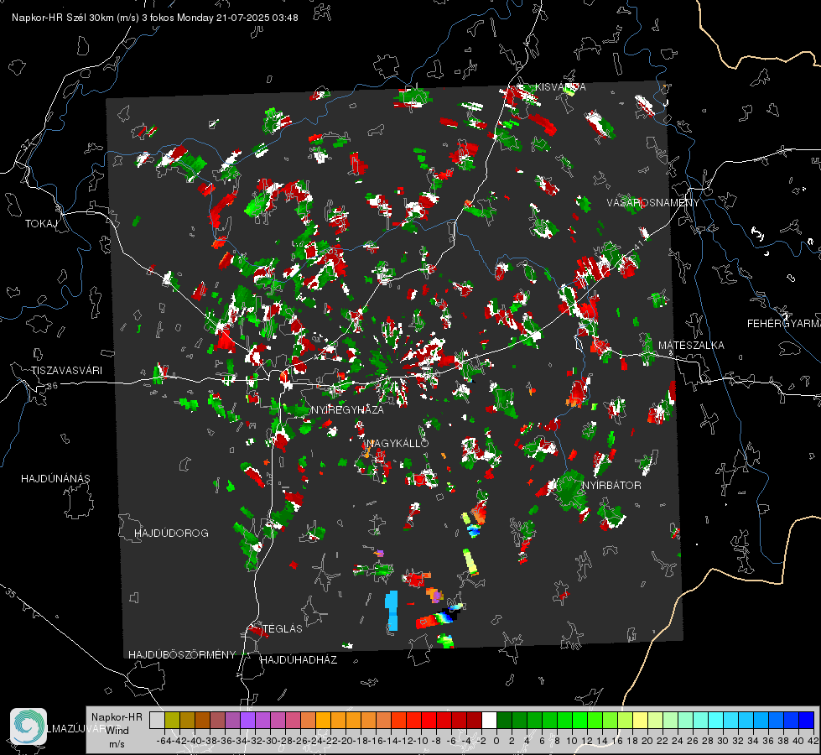The width and height of the screenshot is (821, 755).
Task: Select the cyan swatch between 28 and 30
Action: pos(716,721)
